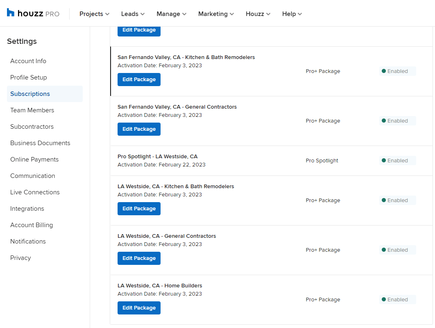Click Pro+ Package label for Home Builders row
Viewport: 435px width, 328px height.
click(x=323, y=300)
